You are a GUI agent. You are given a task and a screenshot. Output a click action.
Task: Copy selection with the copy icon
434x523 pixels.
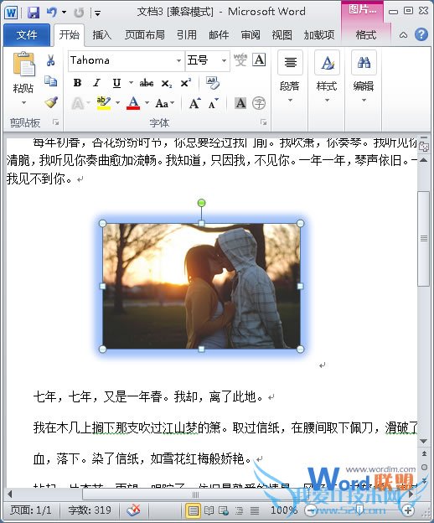coord(50,80)
